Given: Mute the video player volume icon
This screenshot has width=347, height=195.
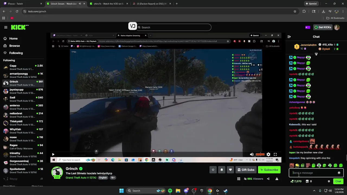Looking at the screenshot, I should (x=252, y=154).
